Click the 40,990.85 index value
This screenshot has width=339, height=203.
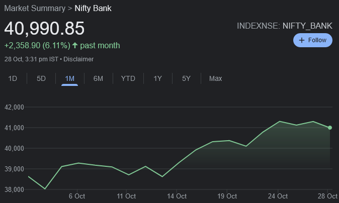[x=45, y=28]
